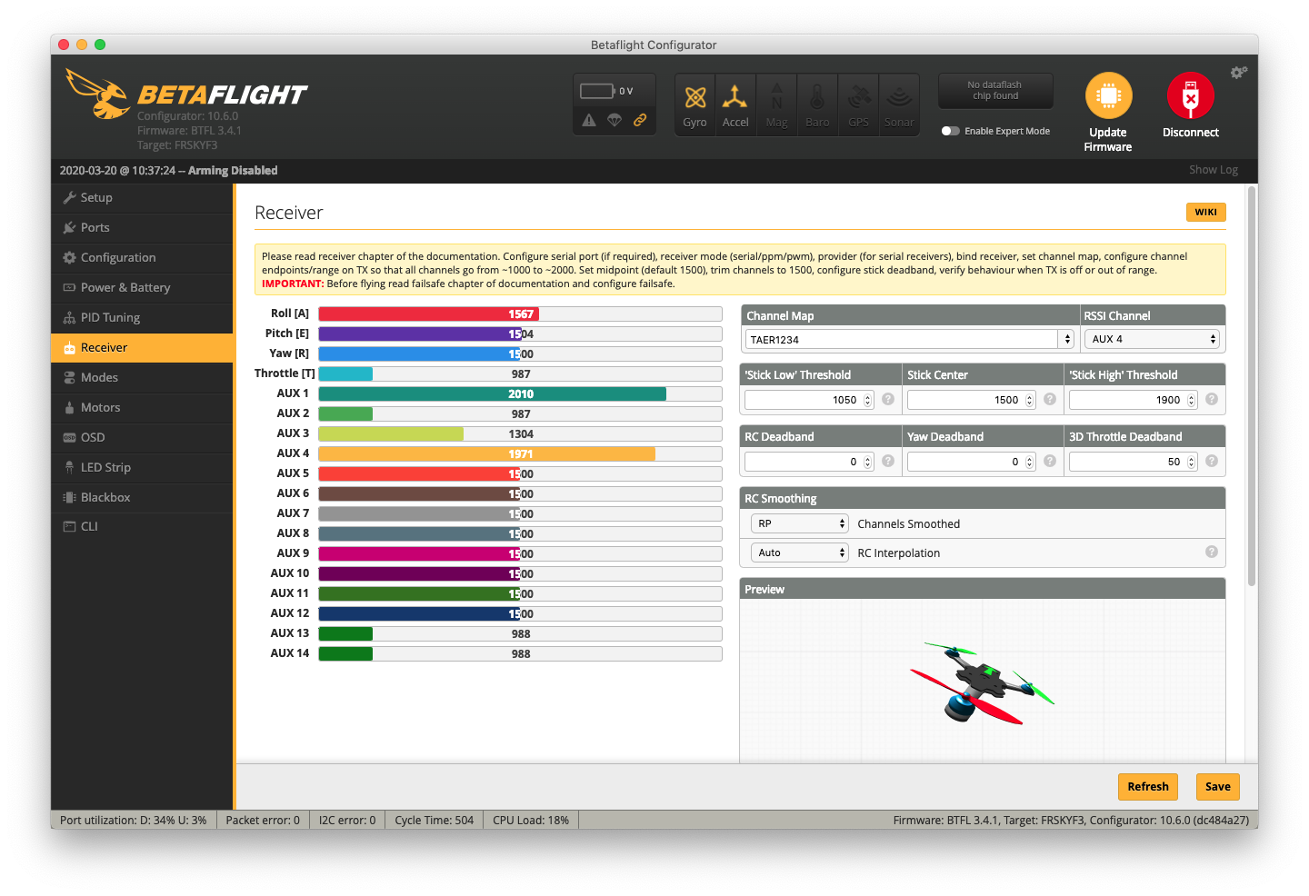Open the Blackbox tab
This screenshot has height=896, width=1309.
tap(142, 497)
